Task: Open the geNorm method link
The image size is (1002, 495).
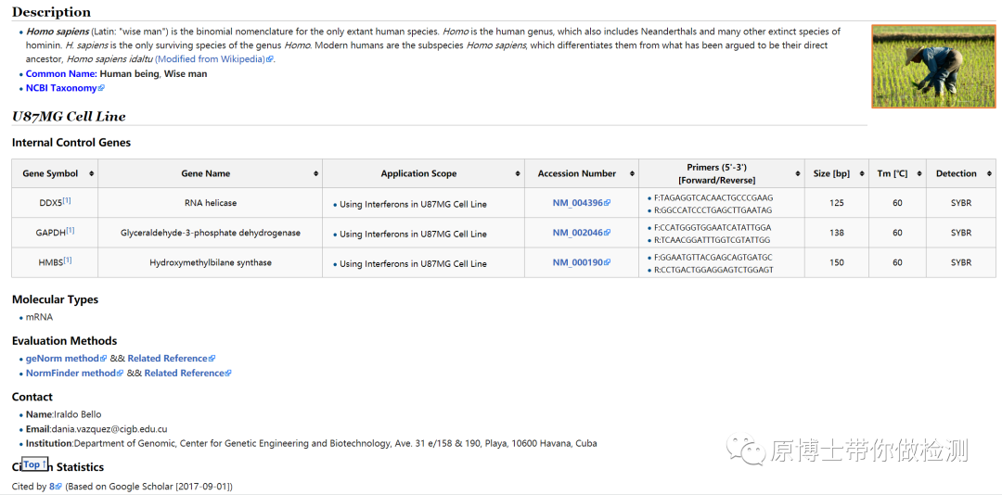Action: [x=61, y=359]
